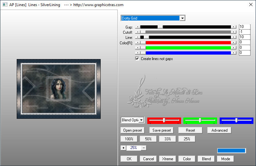Open Advanced settings

[x=219, y=130]
